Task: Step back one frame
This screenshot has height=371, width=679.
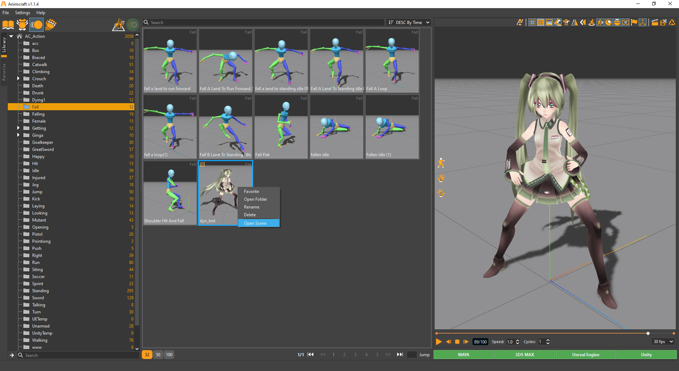Action: click(448, 342)
